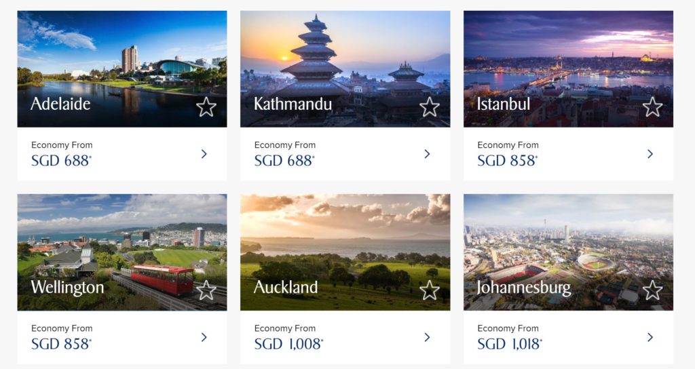Open Auckland SGD 1,008 arrow icon
This screenshot has width=695, height=369.
(427, 337)
